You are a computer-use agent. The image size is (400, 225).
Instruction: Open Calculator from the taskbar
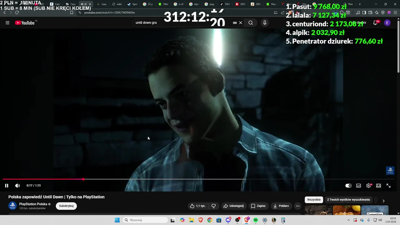point(283,220)
